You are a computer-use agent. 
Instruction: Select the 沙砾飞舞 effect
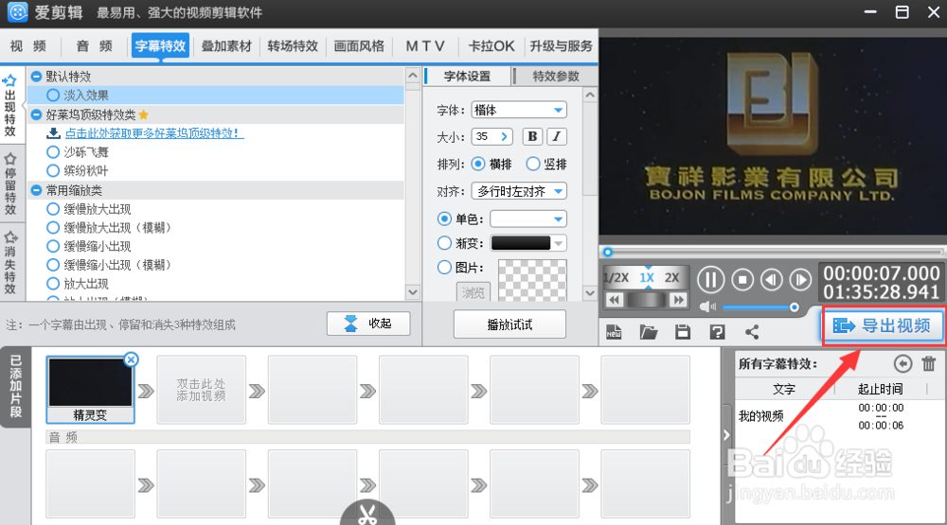coord(53,152)
